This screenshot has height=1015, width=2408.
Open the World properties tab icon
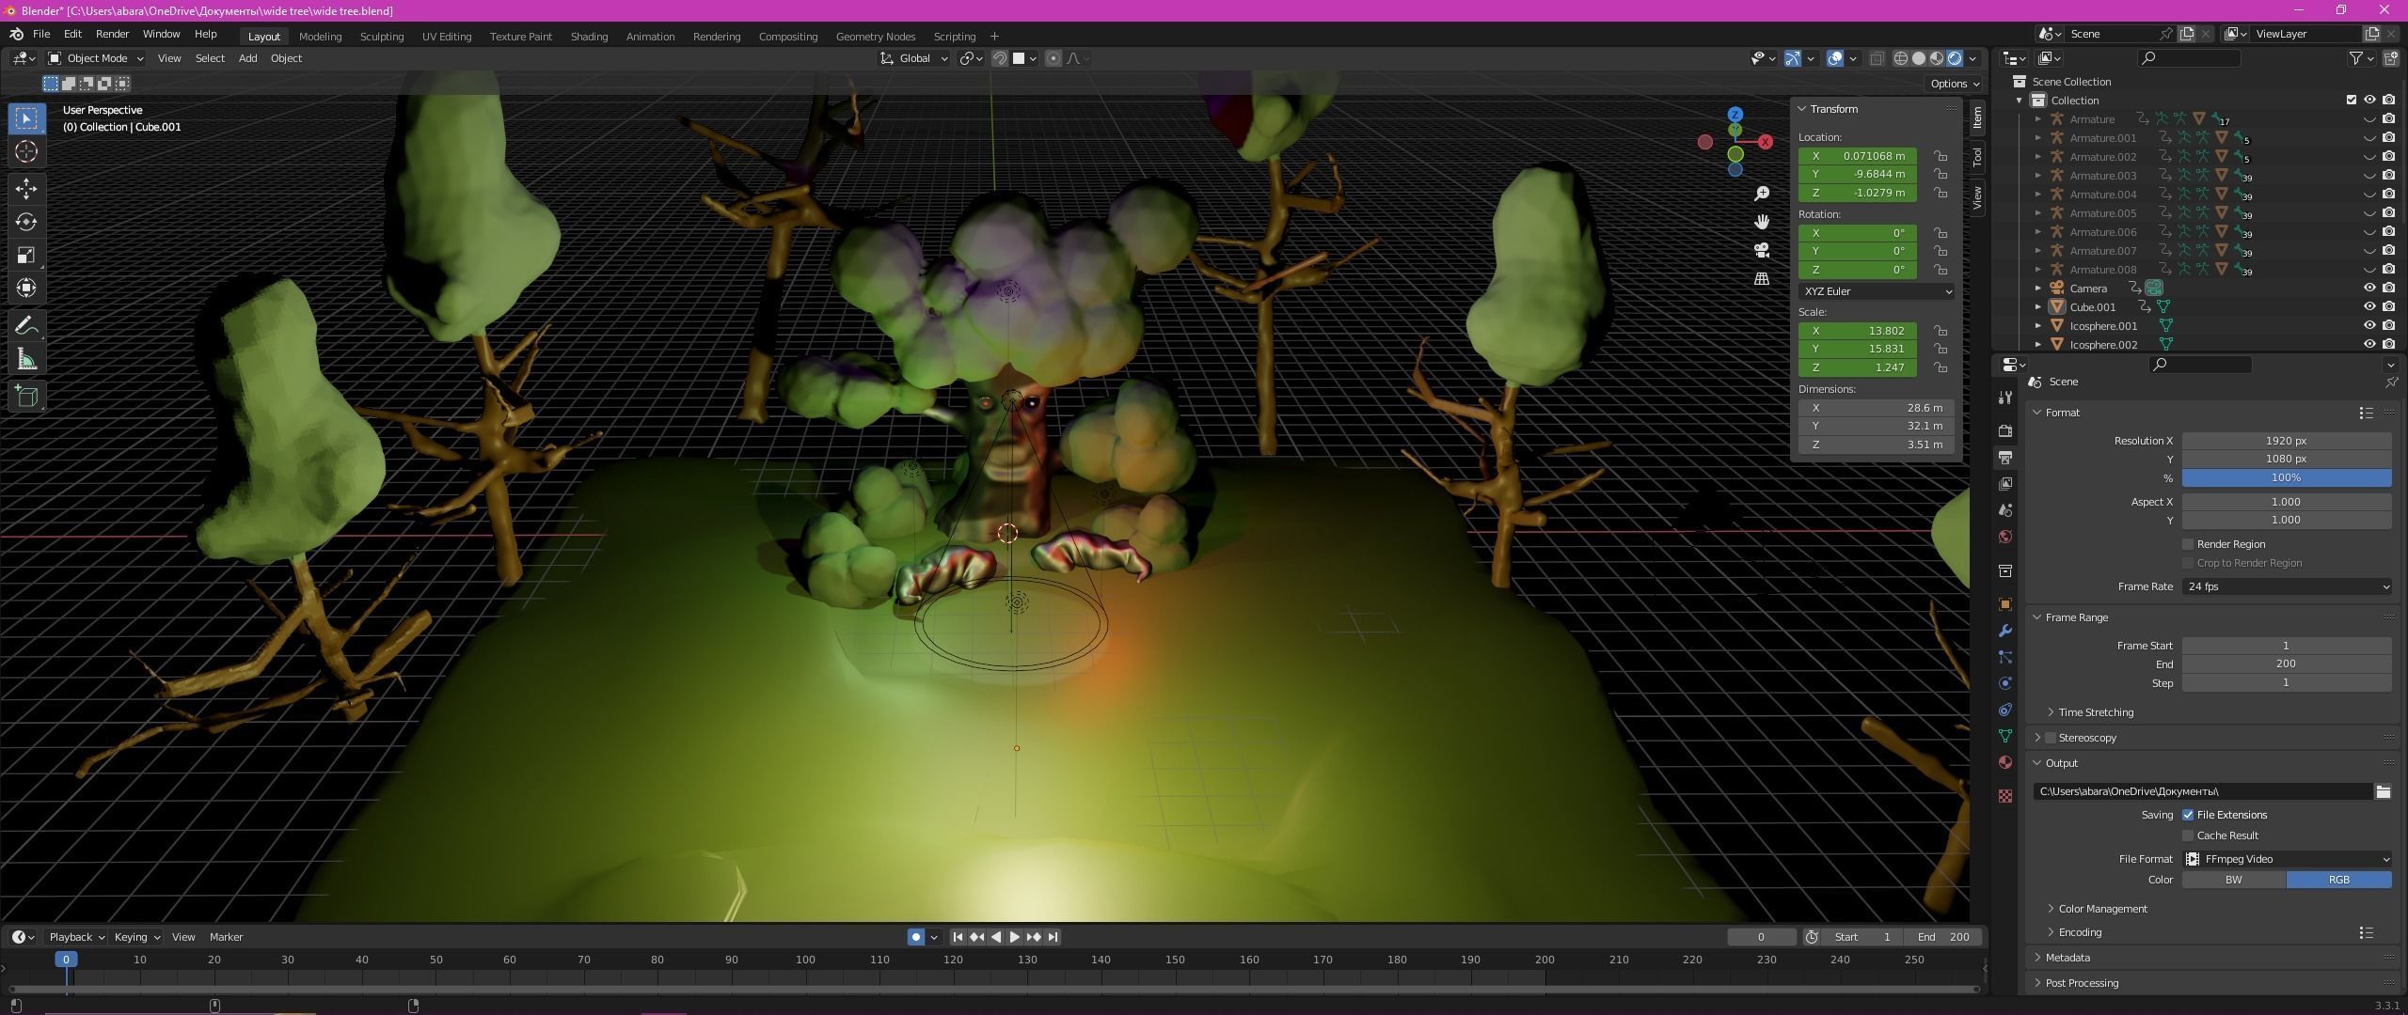point(2005,537)
